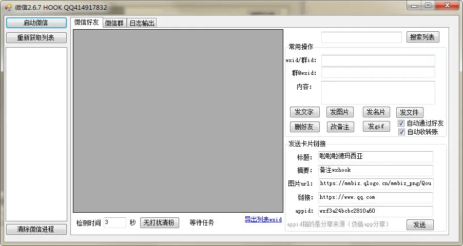
Task: Click the application icon in title bar
Action: pyautogui.click(x=8, y=7)
